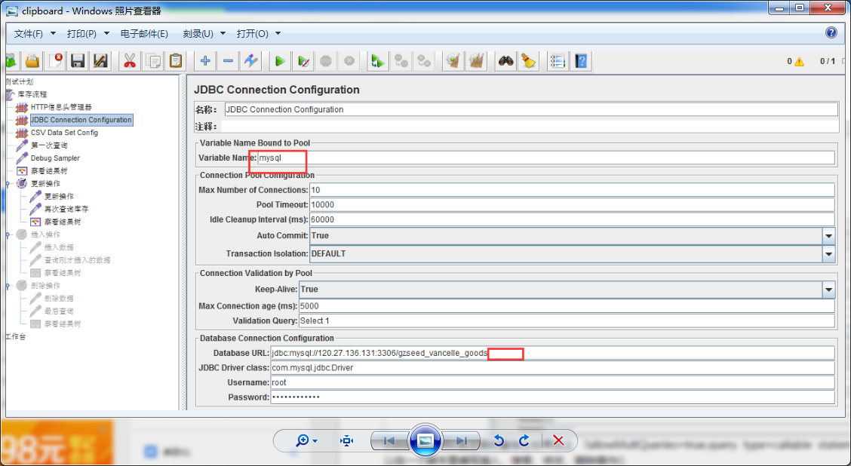851x466 pixels.
Task: Click the Variable Name field containing mysql
Action: coord(545,158)
